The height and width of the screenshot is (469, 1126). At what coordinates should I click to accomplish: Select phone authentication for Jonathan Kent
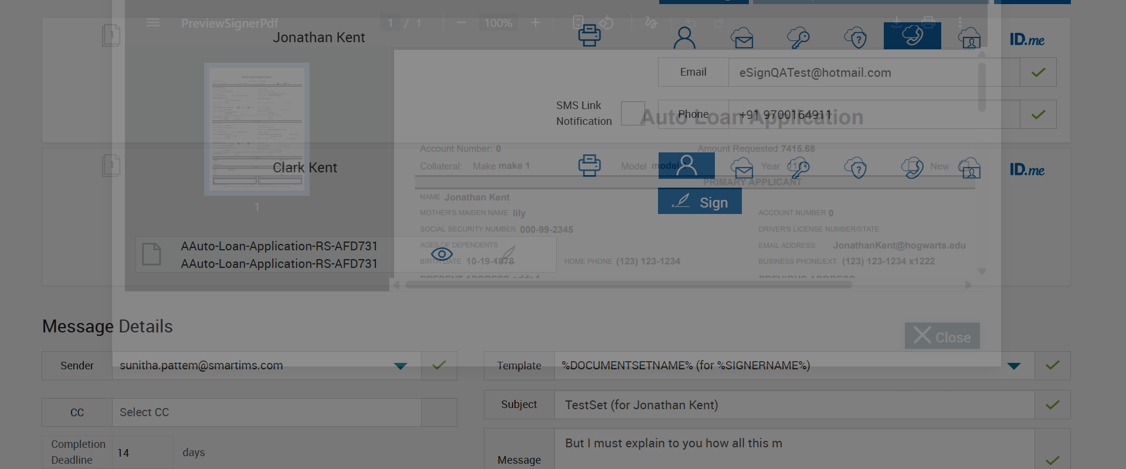[x=913, y=36]
